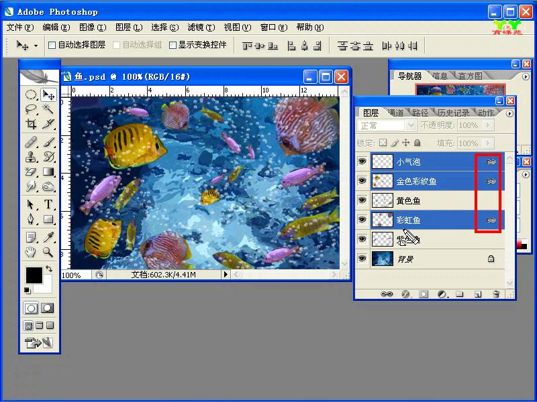Viewport: 537px width, 402px height.
Task: Click the 100% zoom field in status bar
Action: [x=76, y=275]
